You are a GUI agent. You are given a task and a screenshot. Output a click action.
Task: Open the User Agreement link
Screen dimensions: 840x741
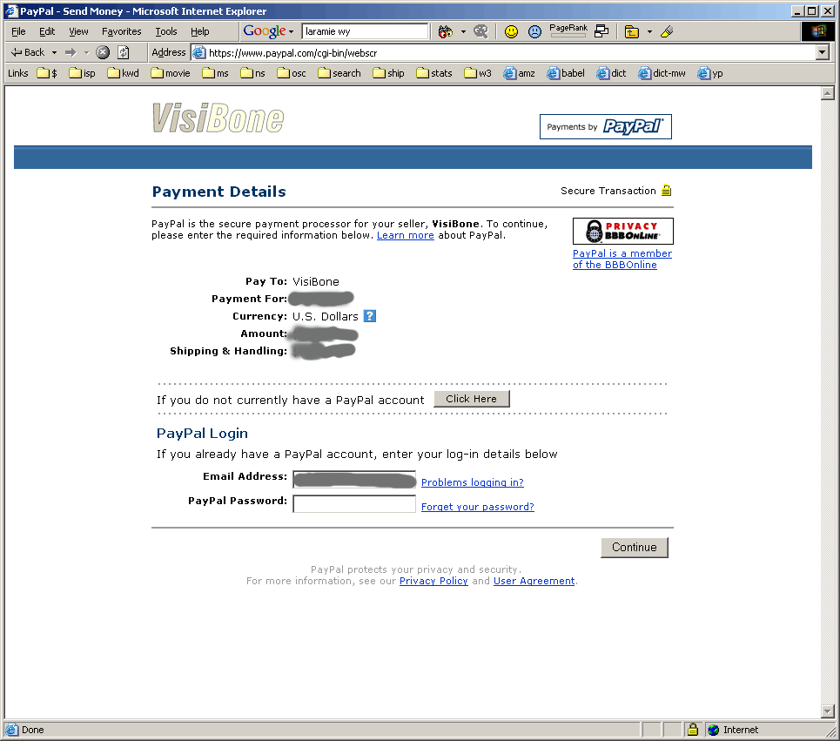click(x=534, y=581)
